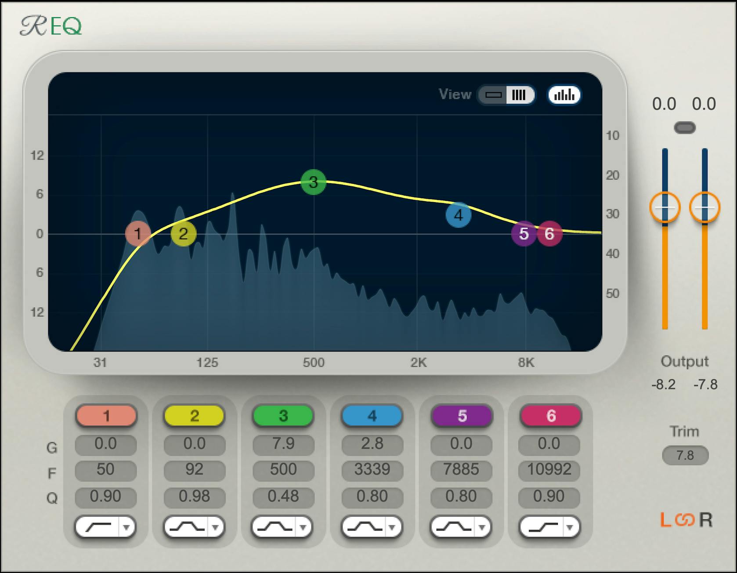The height and width of the screenshot is (573, 737).
Task: Toggle band 1 using its orange header button
Action: pos(105,416)
